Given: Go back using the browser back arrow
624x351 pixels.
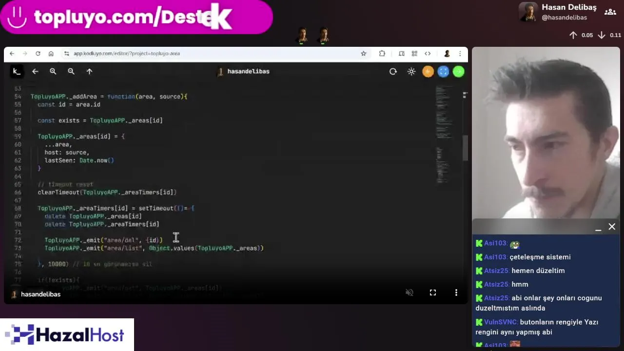Looking at the screenshot, I should [12, 54].
